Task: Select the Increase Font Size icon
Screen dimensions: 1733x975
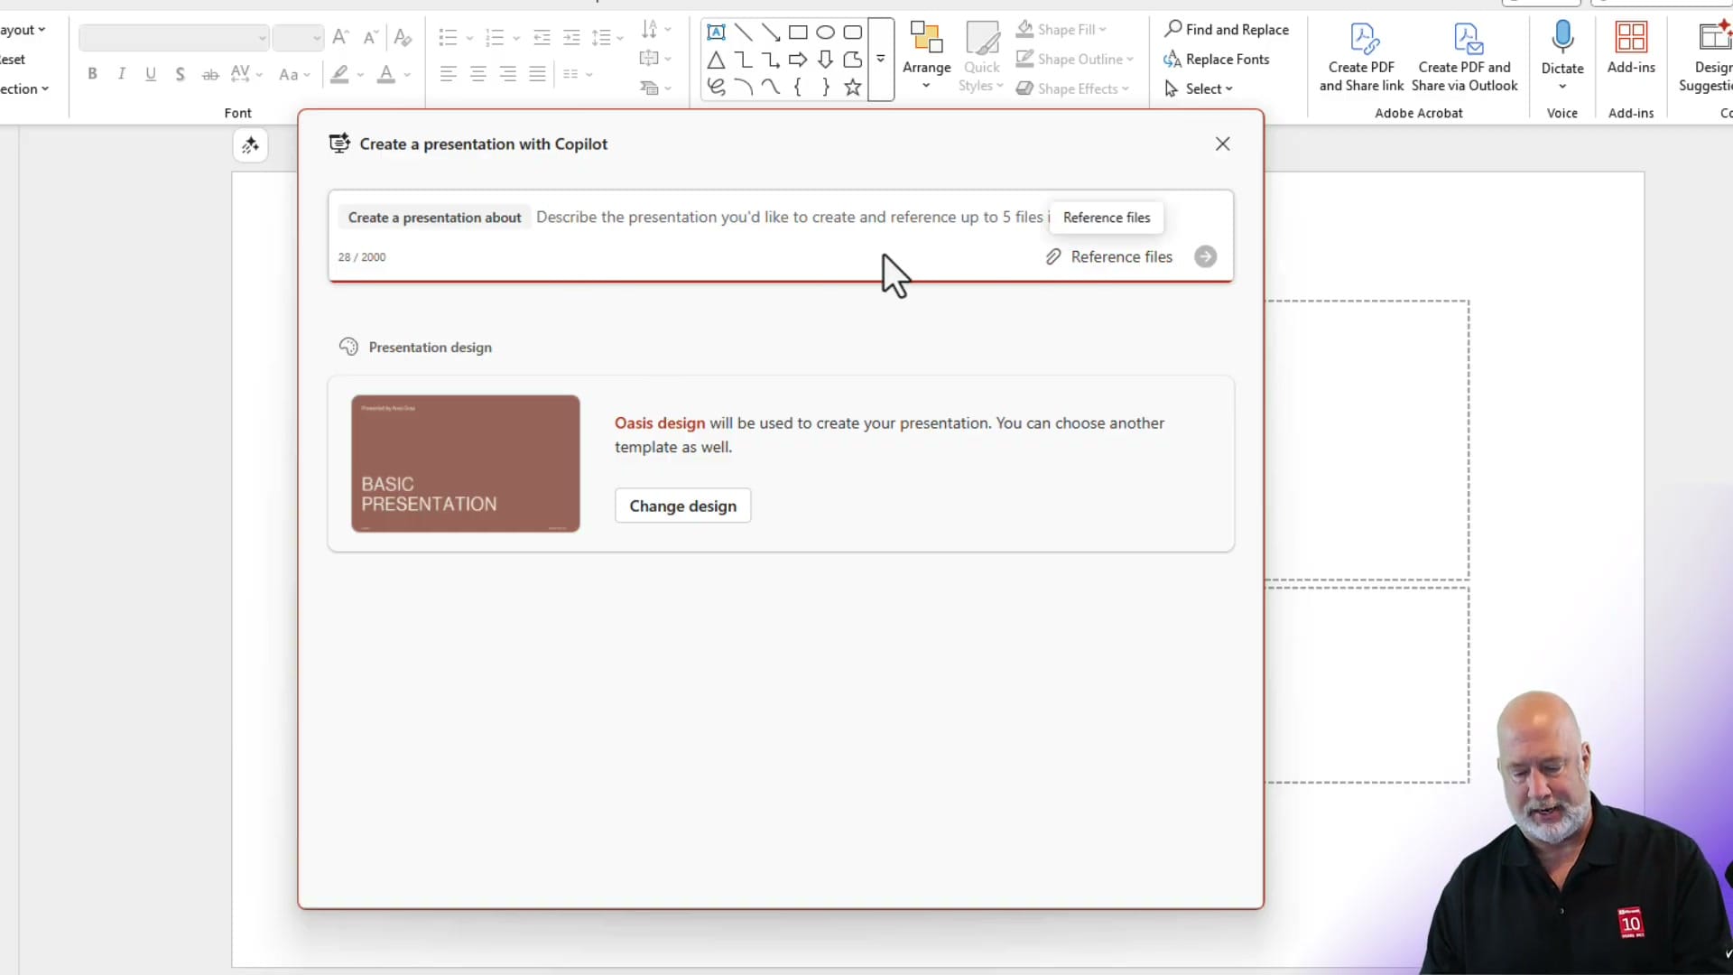Action: [x=340, y=37]
